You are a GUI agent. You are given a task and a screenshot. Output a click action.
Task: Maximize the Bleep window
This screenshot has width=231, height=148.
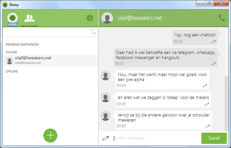(209, 4)
